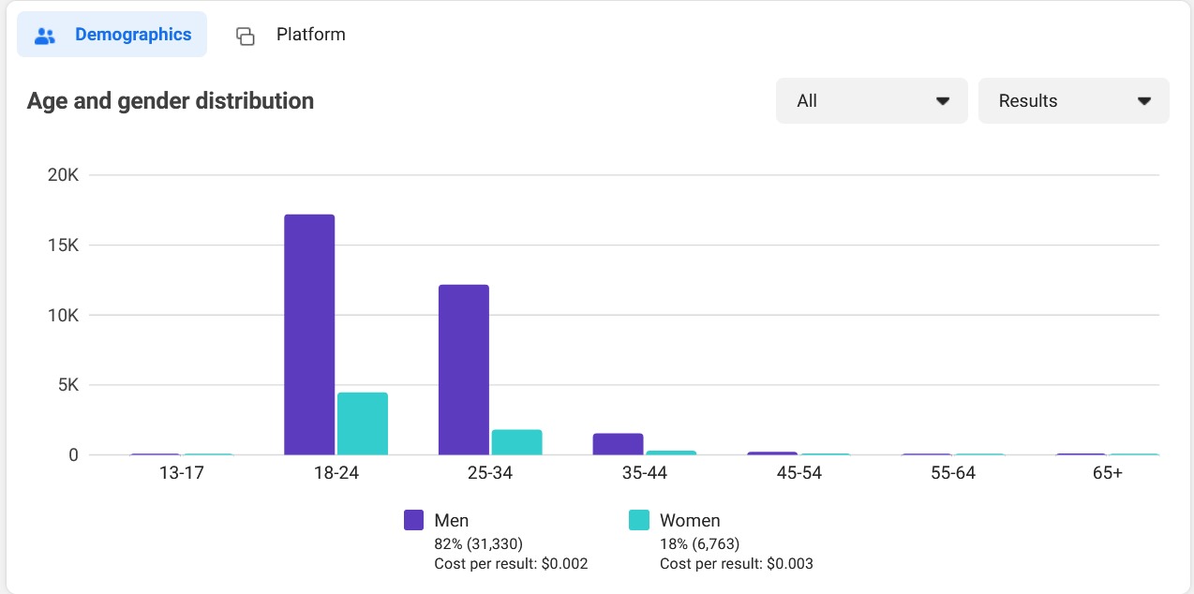This screenshot has width=1194, height=594.
Task: Click the purple Men legend swatch
Action: pos(414,520)
